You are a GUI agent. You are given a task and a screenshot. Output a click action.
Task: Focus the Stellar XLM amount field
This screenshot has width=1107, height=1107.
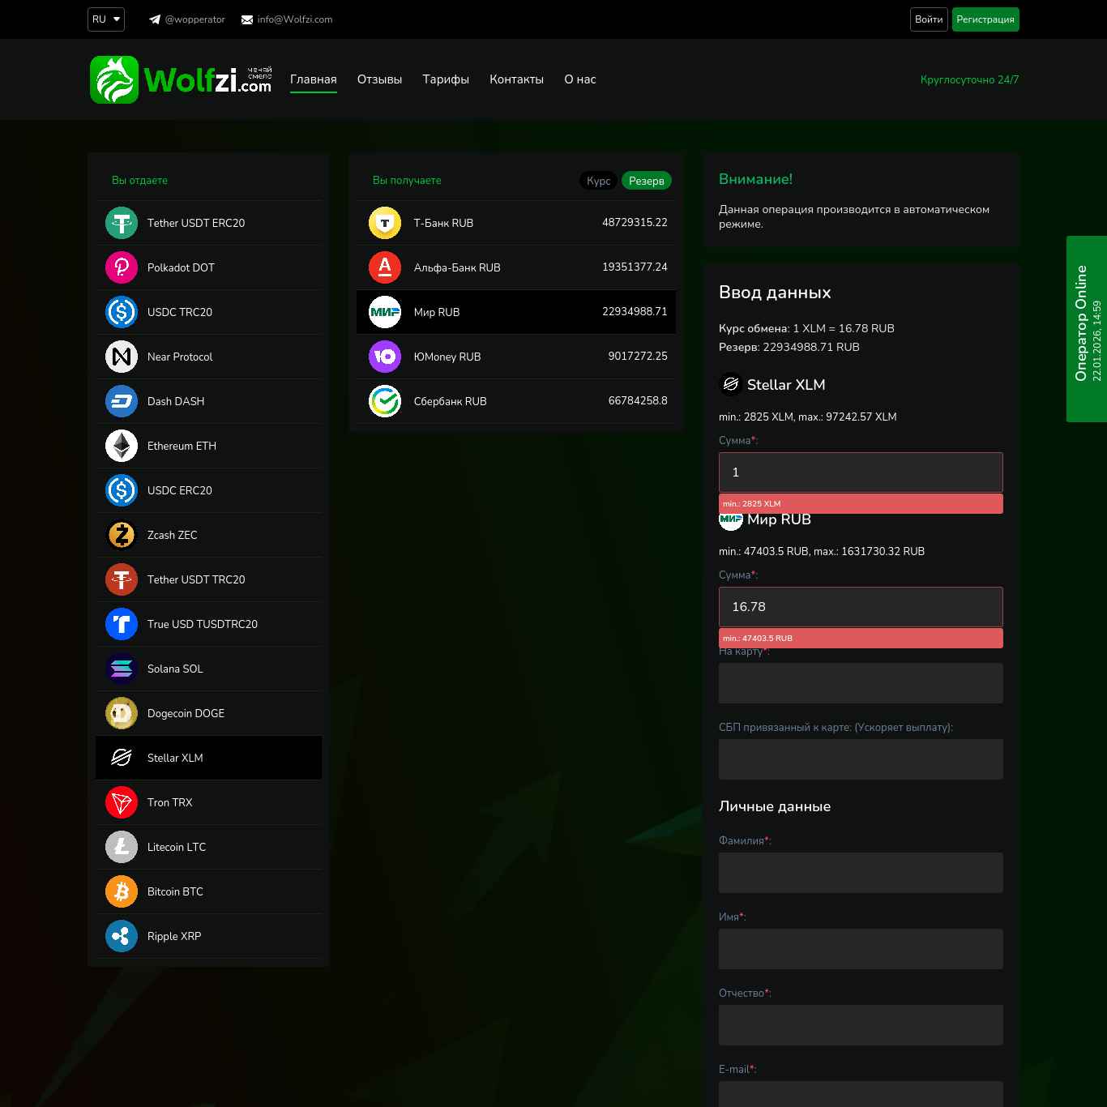click(x=861, y=472)
